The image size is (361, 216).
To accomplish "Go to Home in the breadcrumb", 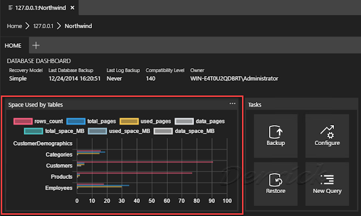I will pyautogui.click(x=14, y=26).
